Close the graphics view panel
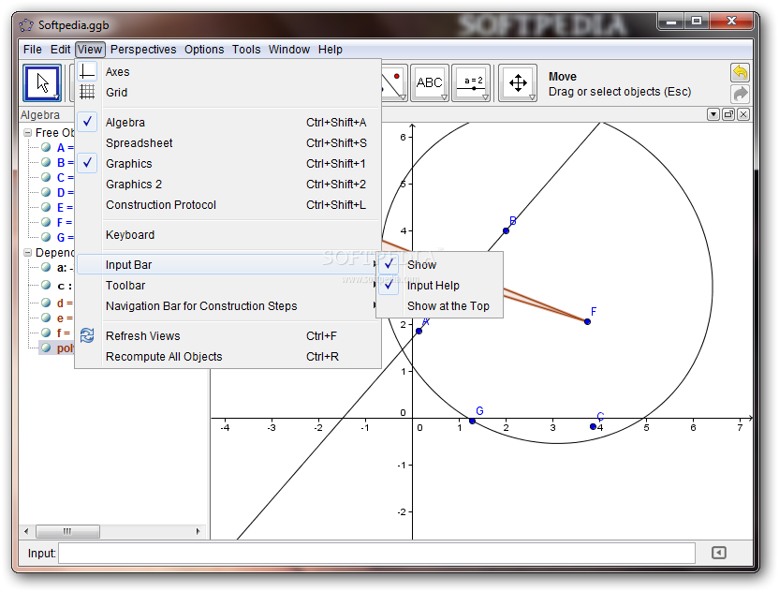 [743, 114]
